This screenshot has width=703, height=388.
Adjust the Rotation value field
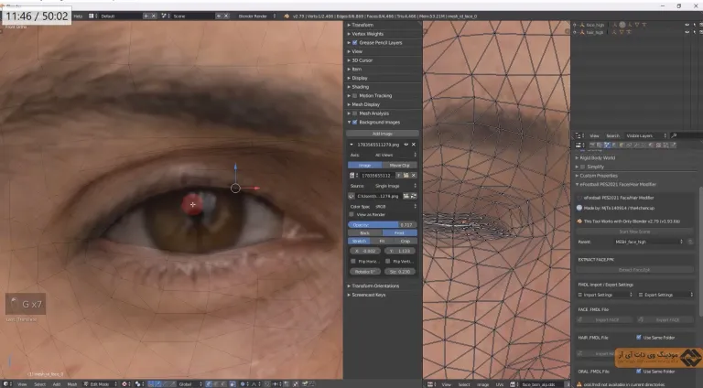coord(365,272)
